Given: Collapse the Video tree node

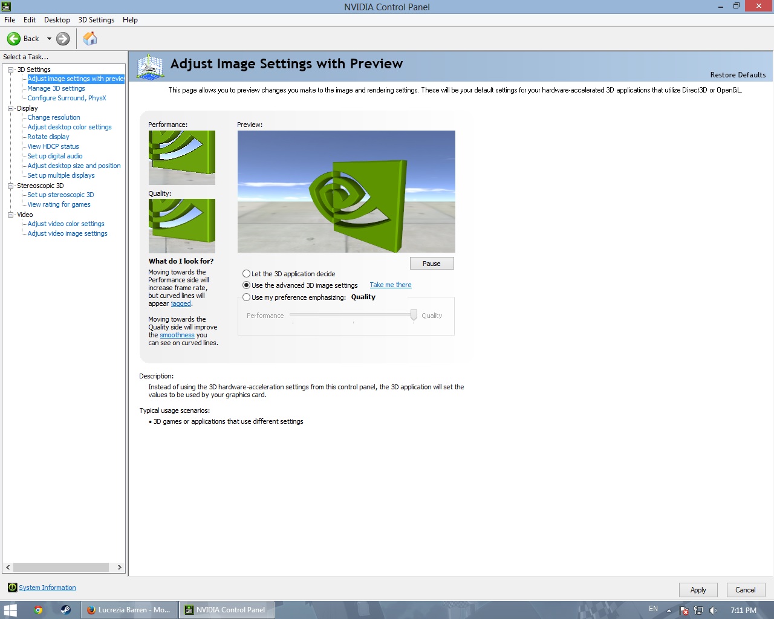Looking at the screenshot, I should click(10, 215).
